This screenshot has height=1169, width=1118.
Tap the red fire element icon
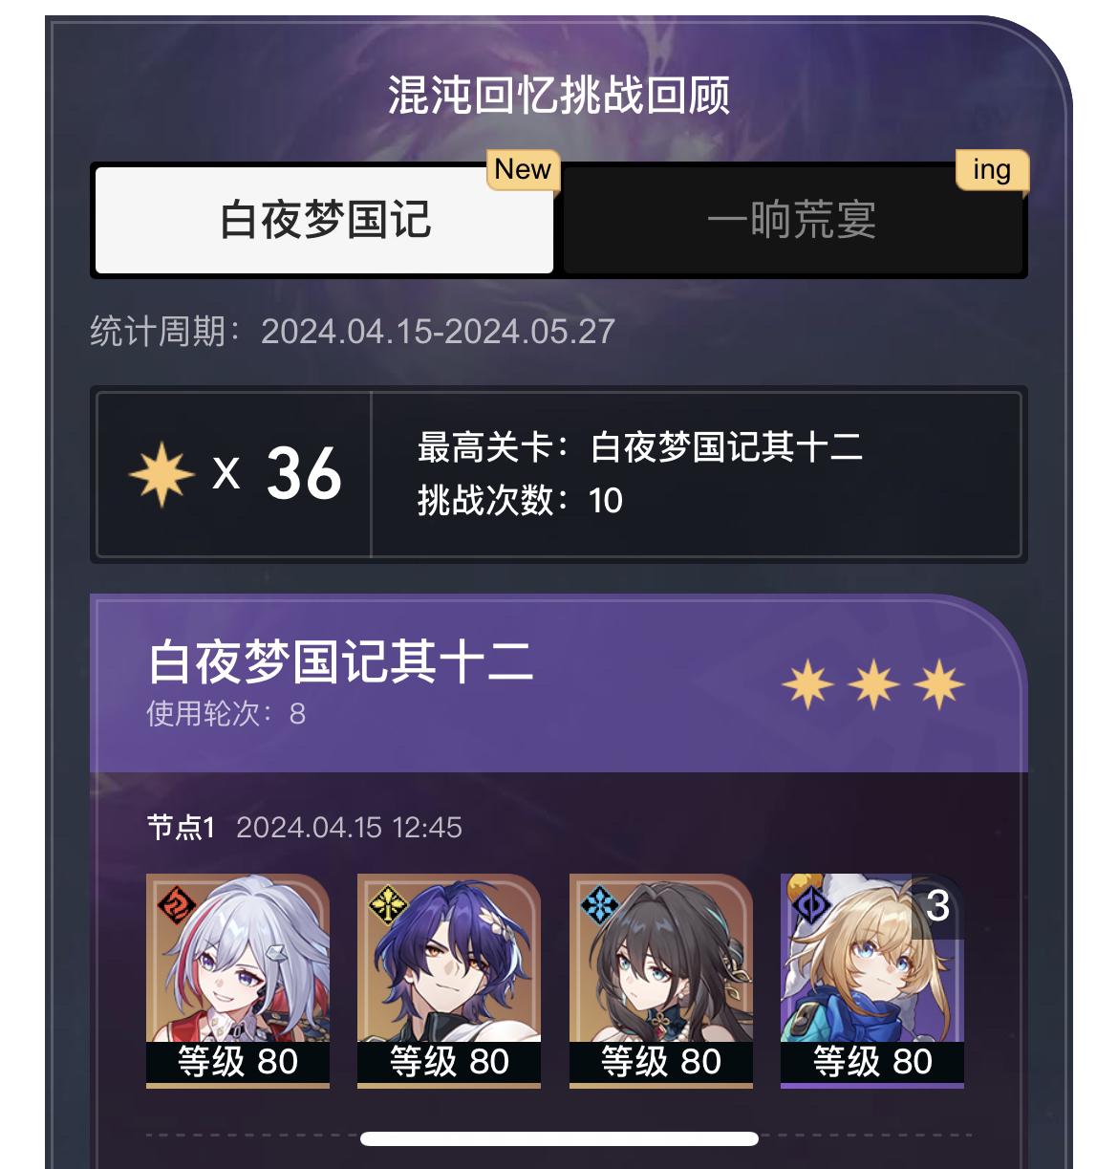(x=176, y=904)
